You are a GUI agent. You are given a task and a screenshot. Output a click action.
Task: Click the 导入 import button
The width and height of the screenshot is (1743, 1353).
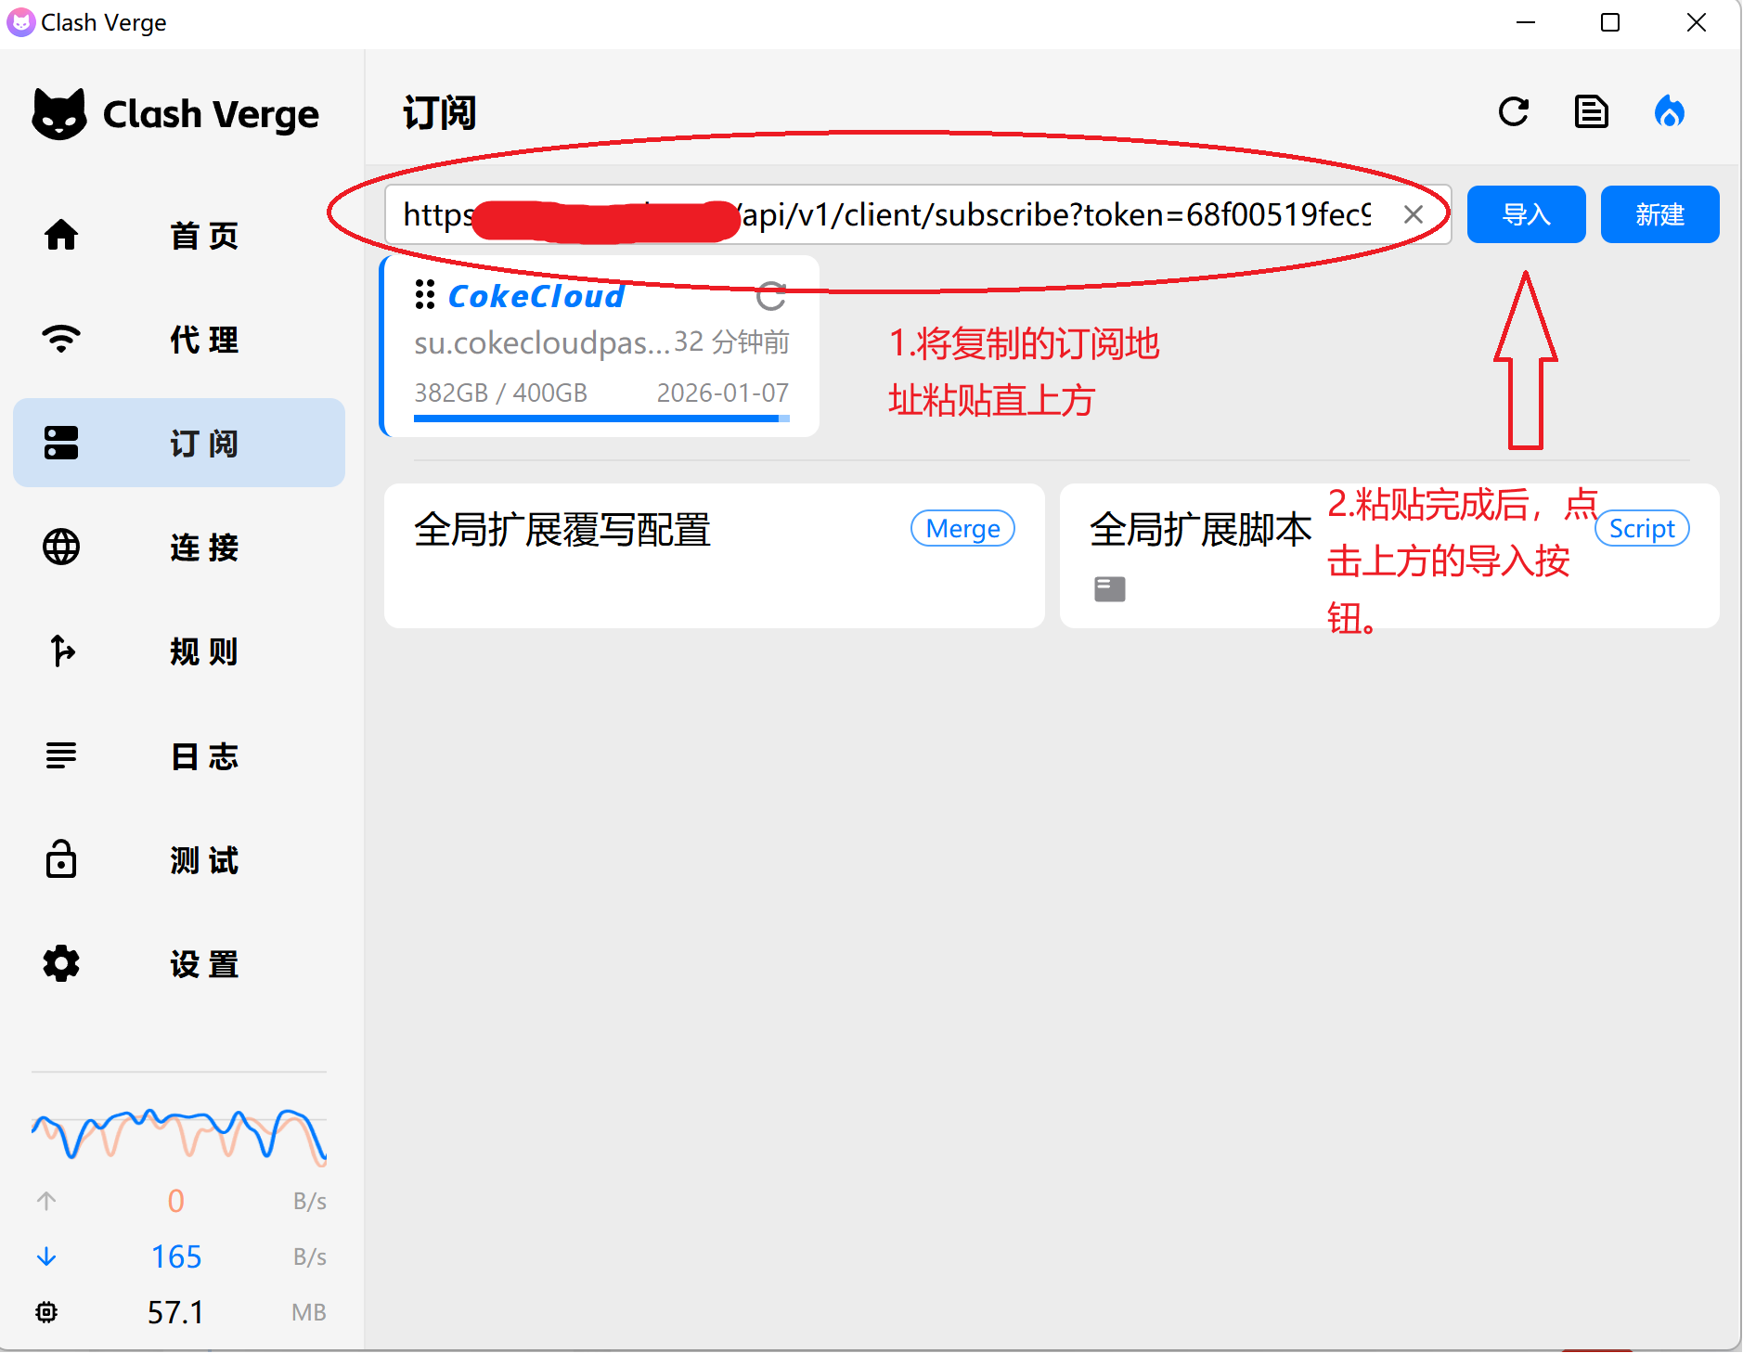coord(1526,214)
